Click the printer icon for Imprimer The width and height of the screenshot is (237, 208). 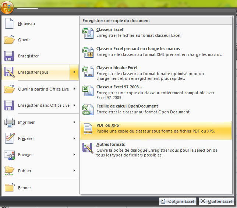click(10, 122)
